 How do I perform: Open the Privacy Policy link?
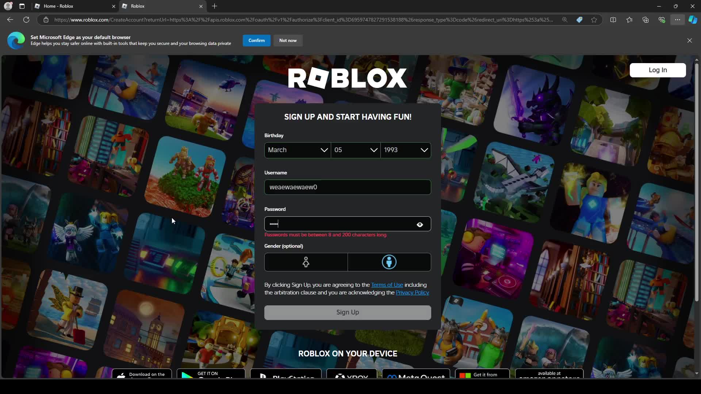click(x=412, y=293)
